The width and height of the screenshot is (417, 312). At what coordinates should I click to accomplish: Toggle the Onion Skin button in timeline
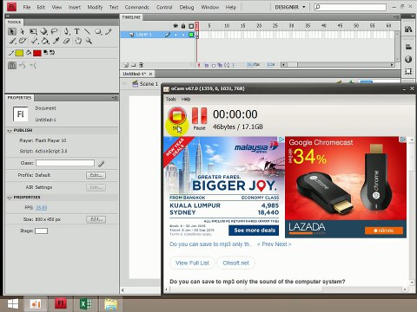pos(207,65)
